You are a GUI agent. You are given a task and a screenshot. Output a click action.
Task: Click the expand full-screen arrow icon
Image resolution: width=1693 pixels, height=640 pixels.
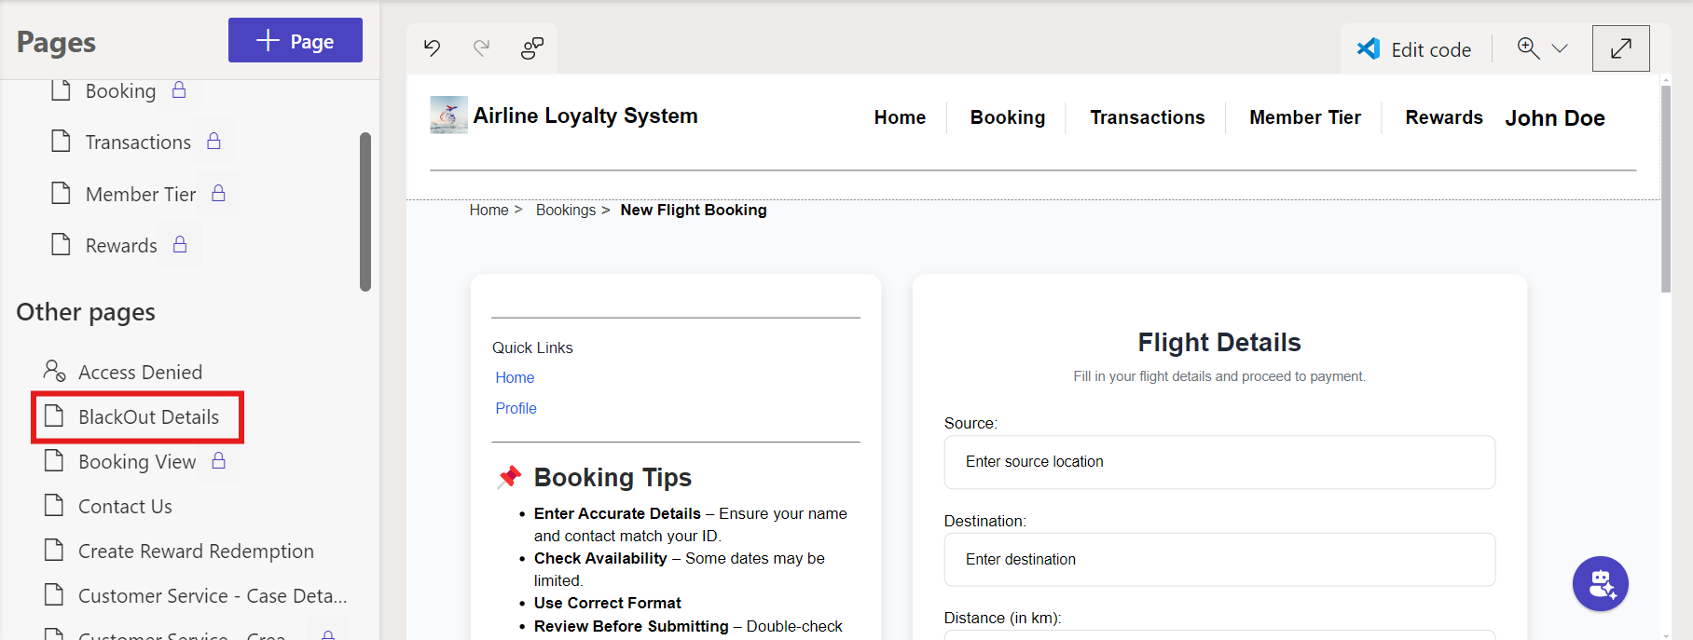point(1620,48)
